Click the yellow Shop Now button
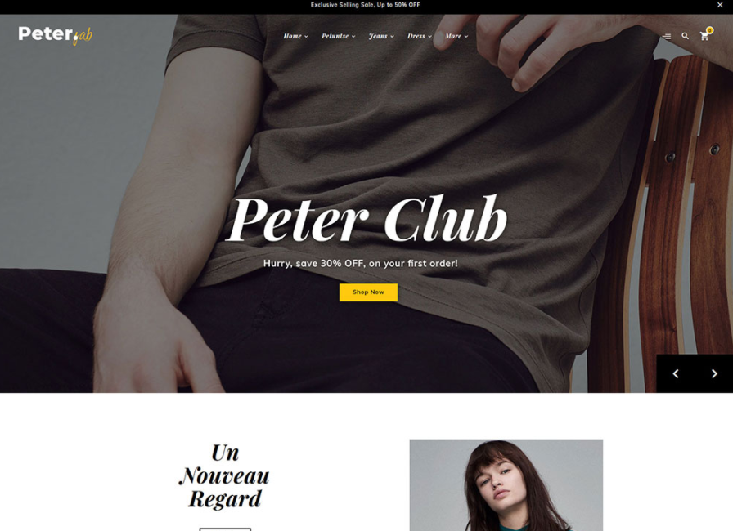Screen dimensions: 733x531 click(x=368, y=292)
